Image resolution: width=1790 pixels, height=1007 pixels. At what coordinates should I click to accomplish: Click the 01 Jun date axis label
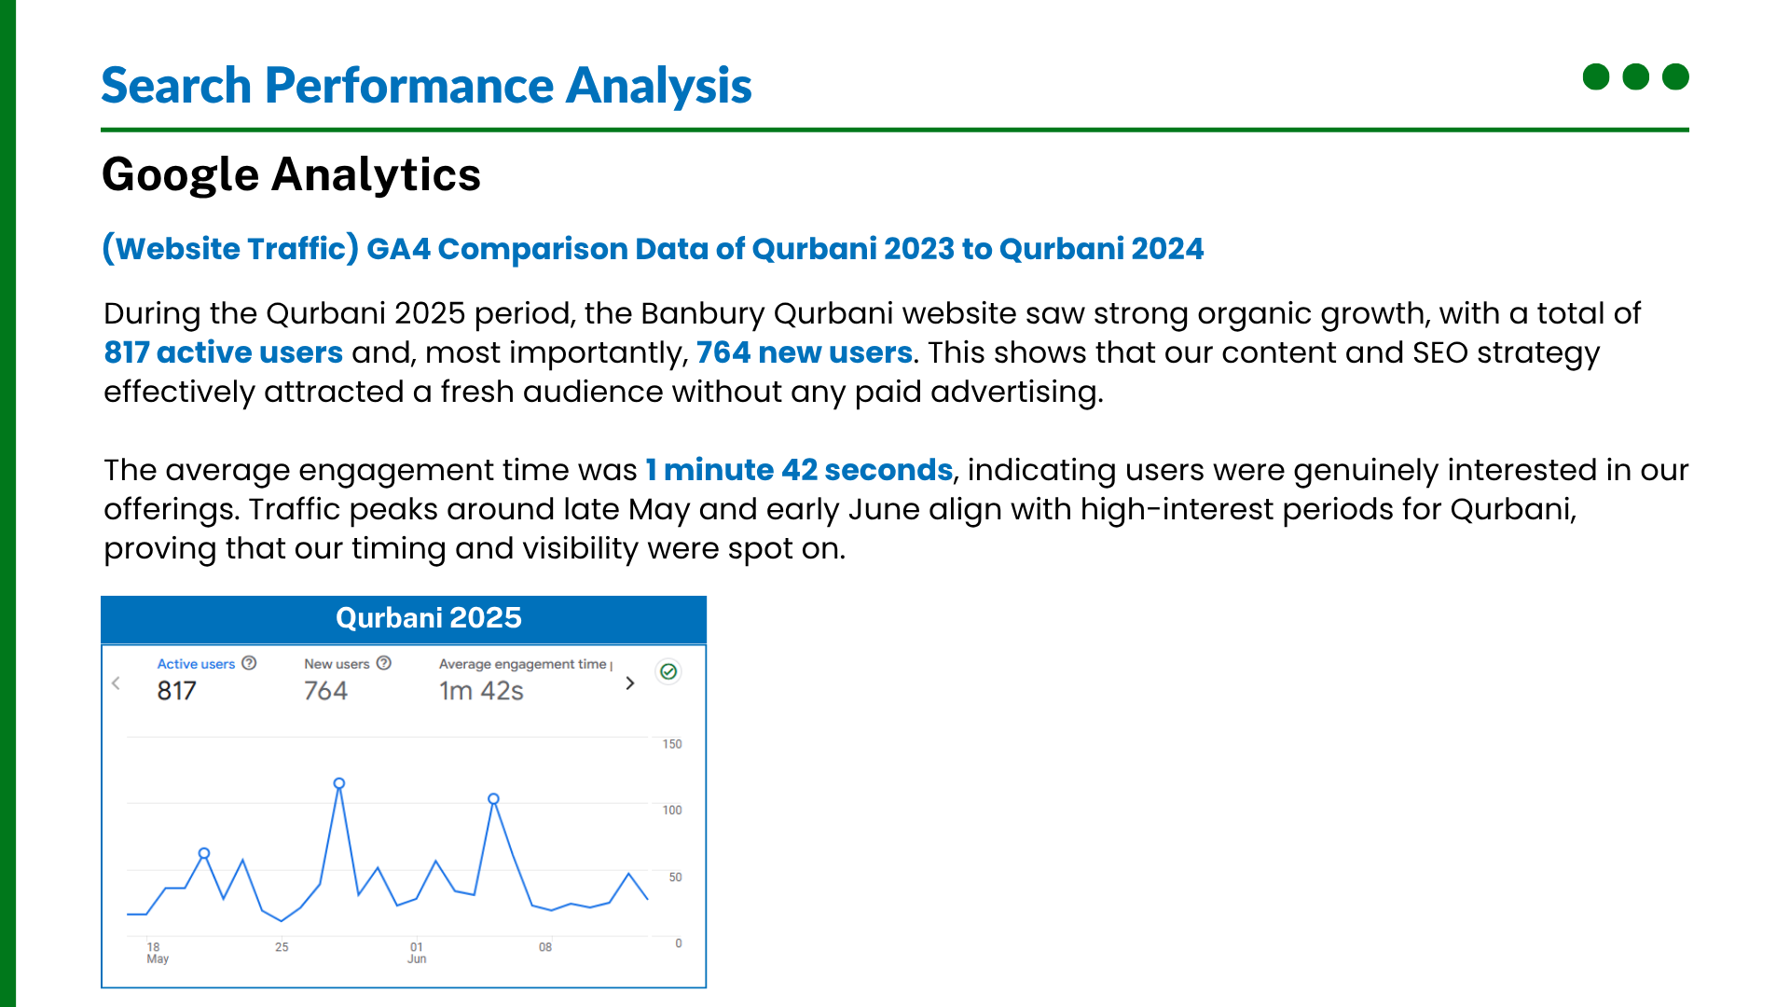click(x=417, y=952)
